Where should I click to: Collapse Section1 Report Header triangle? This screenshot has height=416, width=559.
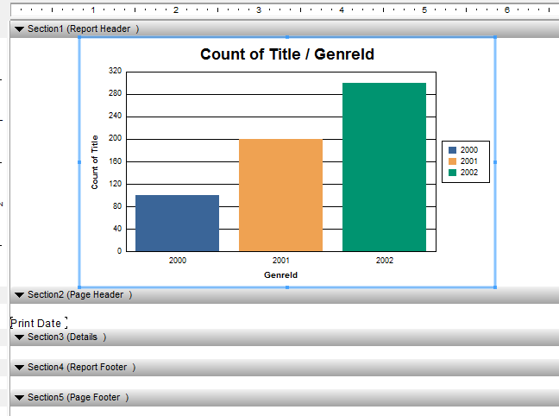tap(19, 28)
